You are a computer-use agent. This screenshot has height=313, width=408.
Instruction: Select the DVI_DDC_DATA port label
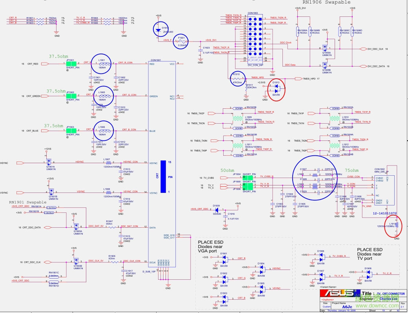tap(376, 66)
